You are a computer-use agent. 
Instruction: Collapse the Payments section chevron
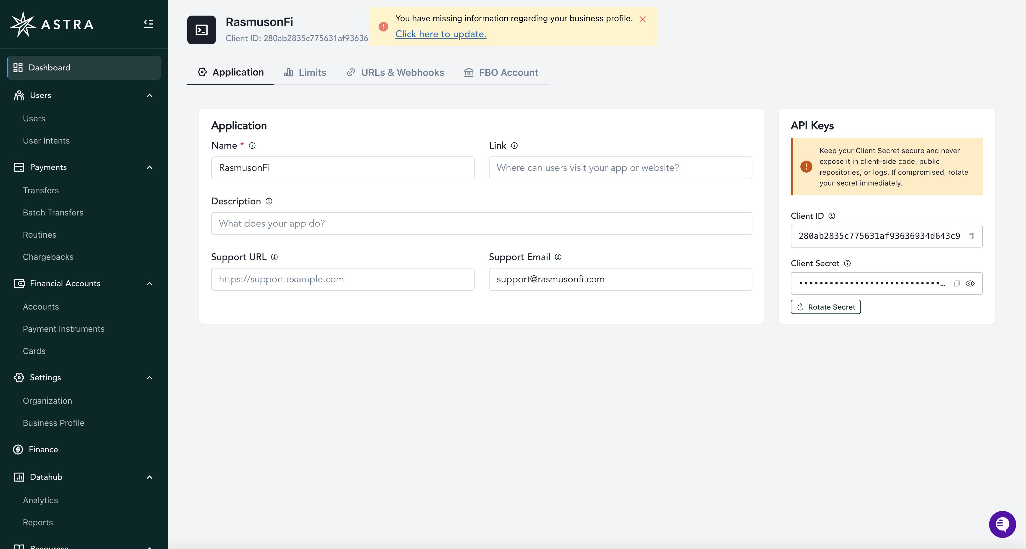click(x=150, y=167)
